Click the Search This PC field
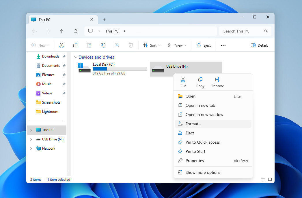Screen dimensions: 302x198 click(245, 31)
